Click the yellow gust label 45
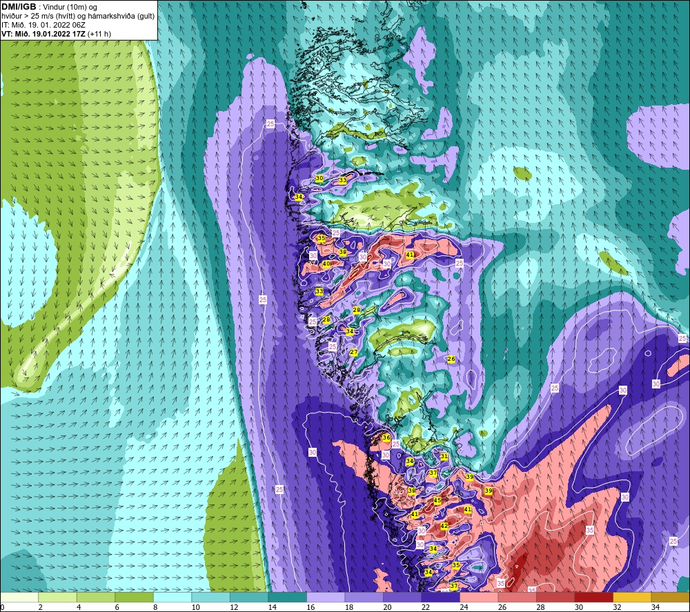Screen dimensions: 690x612 click(437, 500)
